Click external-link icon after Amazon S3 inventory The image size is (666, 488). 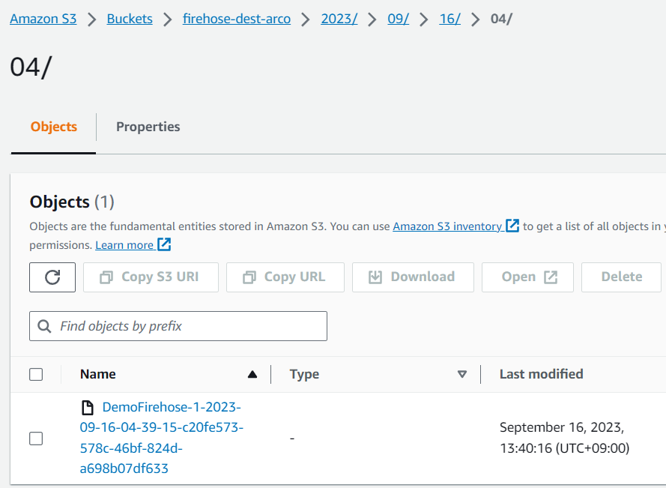click(x=512, y=226)
